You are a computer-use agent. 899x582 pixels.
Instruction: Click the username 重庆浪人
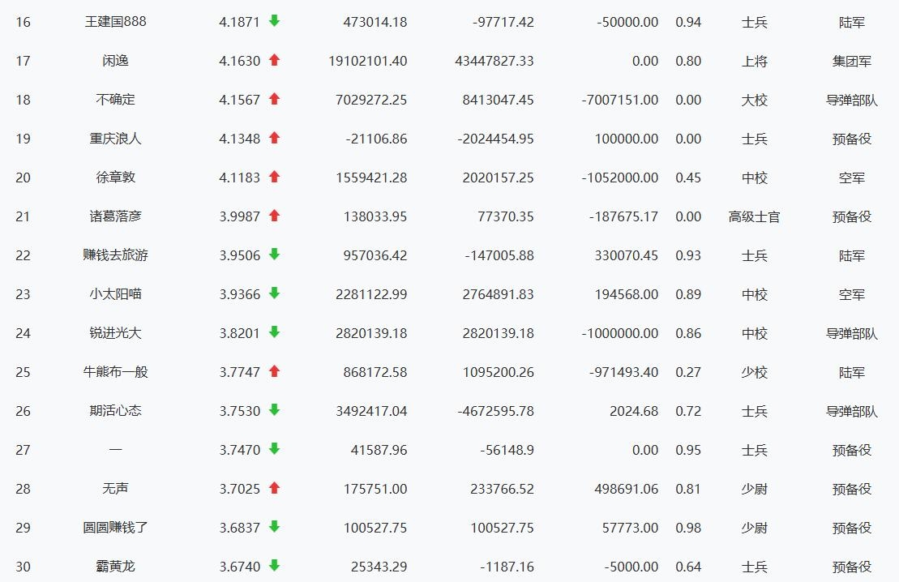[115, 139]
